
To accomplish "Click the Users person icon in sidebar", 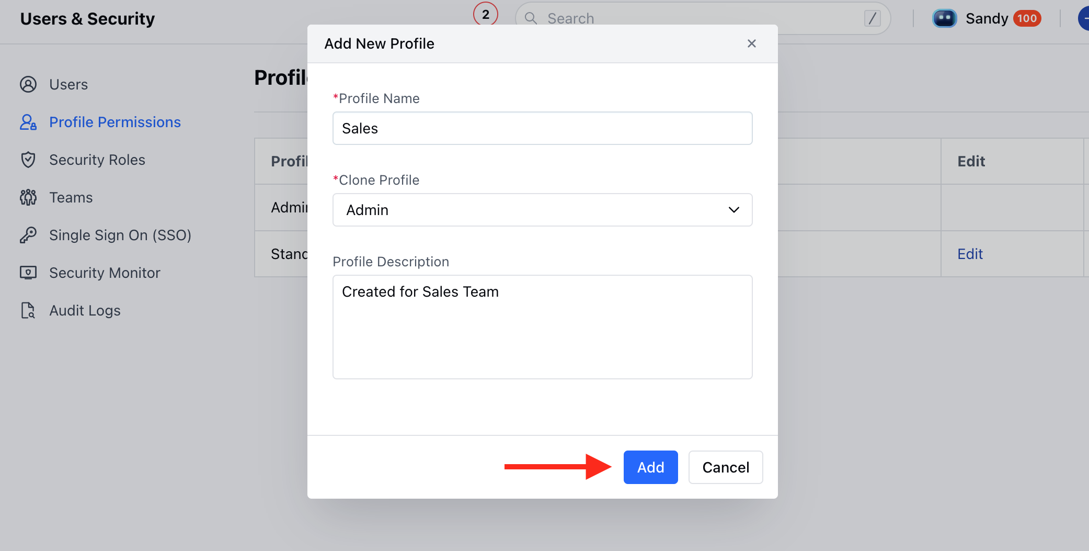I will pyautogui.click(x=28, y=84).
